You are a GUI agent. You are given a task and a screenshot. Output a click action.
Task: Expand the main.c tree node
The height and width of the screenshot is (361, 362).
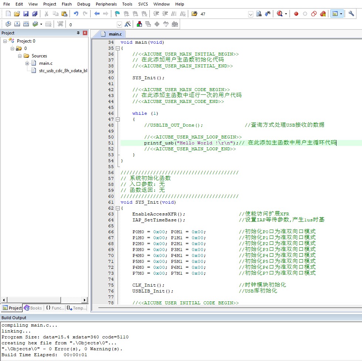point(27,63)
